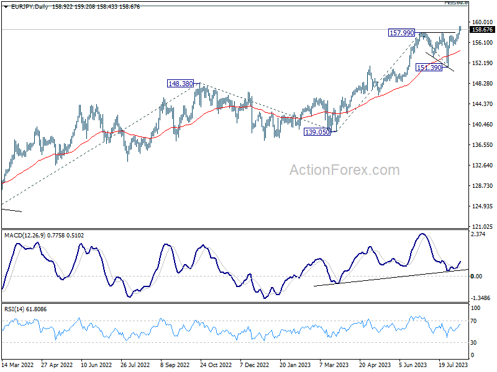Click the 124.935 price axis value
The width and height of the screenshot is (497, 372).
coord(483,206)
